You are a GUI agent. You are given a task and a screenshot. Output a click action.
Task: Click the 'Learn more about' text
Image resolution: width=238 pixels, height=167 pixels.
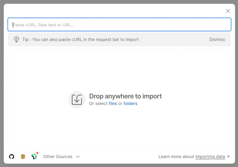click(176, 157)
